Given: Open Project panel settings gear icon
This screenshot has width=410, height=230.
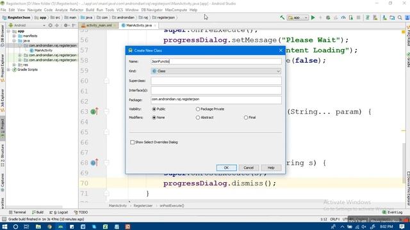Looking at the screenshot, I should tap(66, 26).
